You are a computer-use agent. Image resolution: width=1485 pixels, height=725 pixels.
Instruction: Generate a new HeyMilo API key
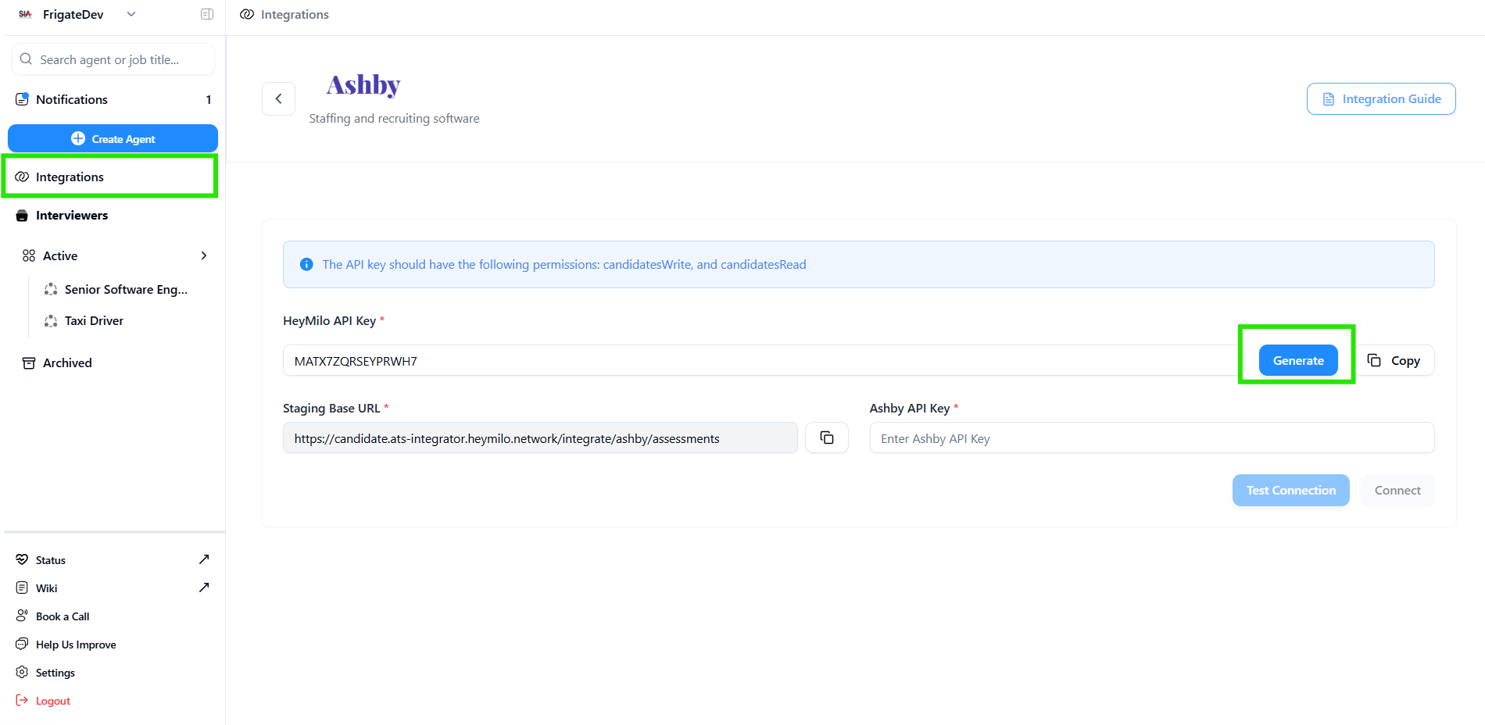(x=1298, y=360)
